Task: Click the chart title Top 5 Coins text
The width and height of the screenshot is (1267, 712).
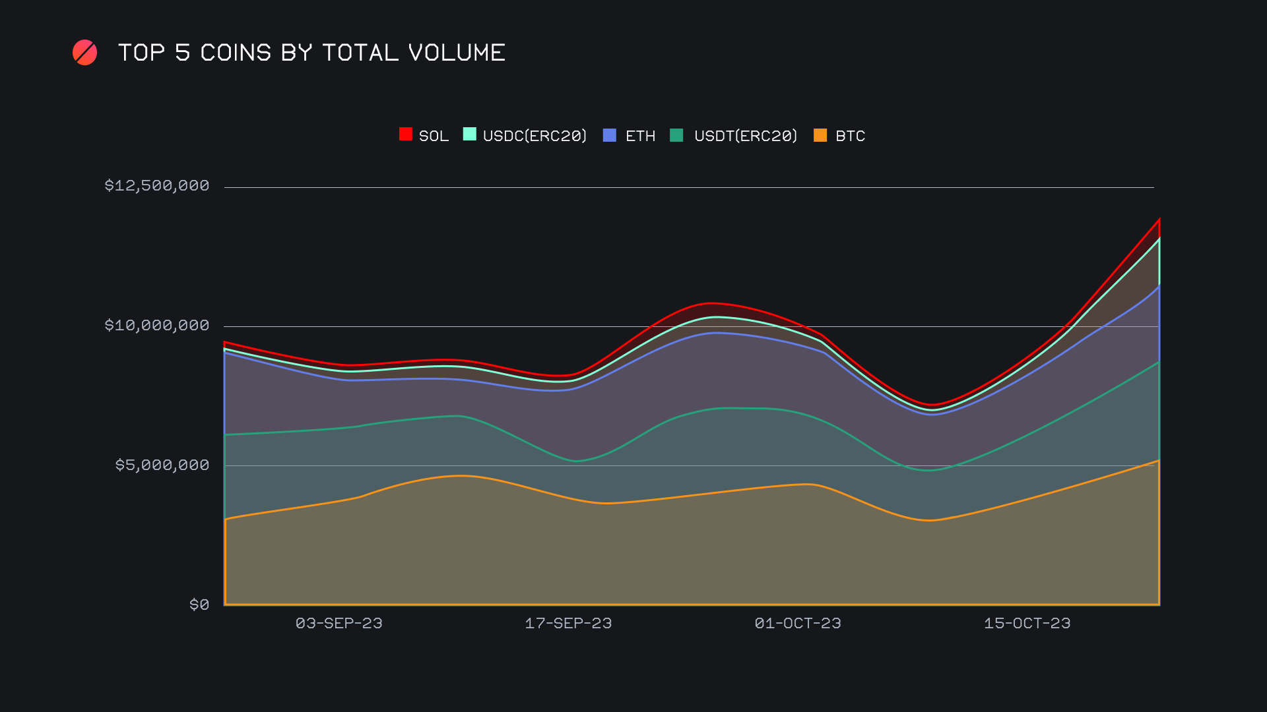Action: 311,53
